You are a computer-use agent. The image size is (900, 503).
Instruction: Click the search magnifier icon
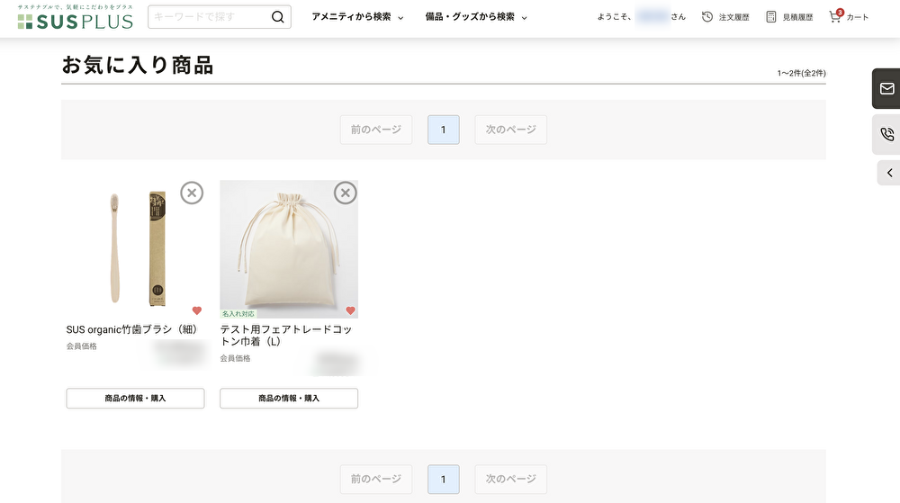pos(277,17)
